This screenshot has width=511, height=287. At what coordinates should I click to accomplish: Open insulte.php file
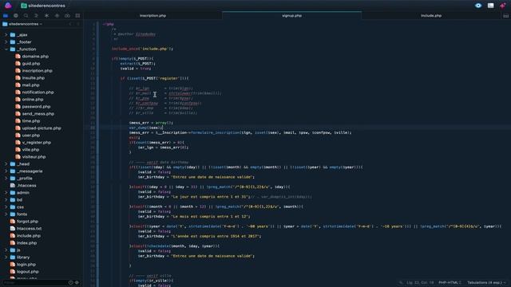tap(34, 78)
